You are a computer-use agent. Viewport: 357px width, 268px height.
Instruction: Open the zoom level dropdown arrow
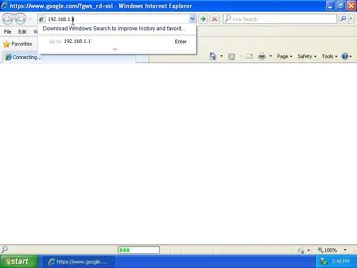[345, 250]
